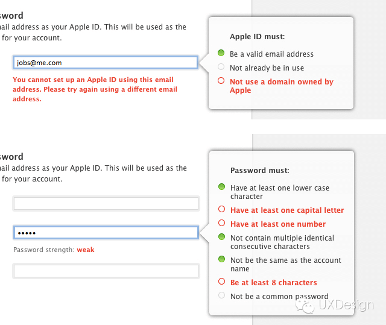Click the green dot beside 'Not contain multiple identical consecutive characters'
The width and height of the screenshot is (386, 325).
coord(221,237)
